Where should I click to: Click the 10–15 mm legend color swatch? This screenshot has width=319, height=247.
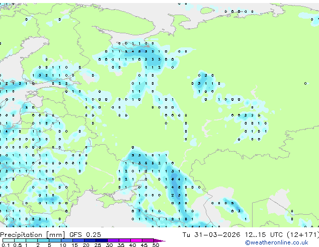tap(66, 240)
